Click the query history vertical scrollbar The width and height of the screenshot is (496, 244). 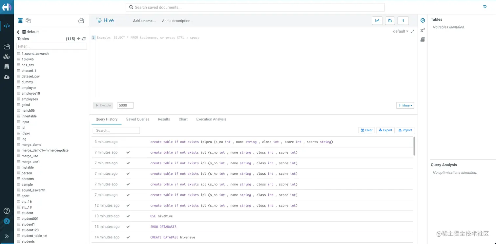(x=414, y=146)
